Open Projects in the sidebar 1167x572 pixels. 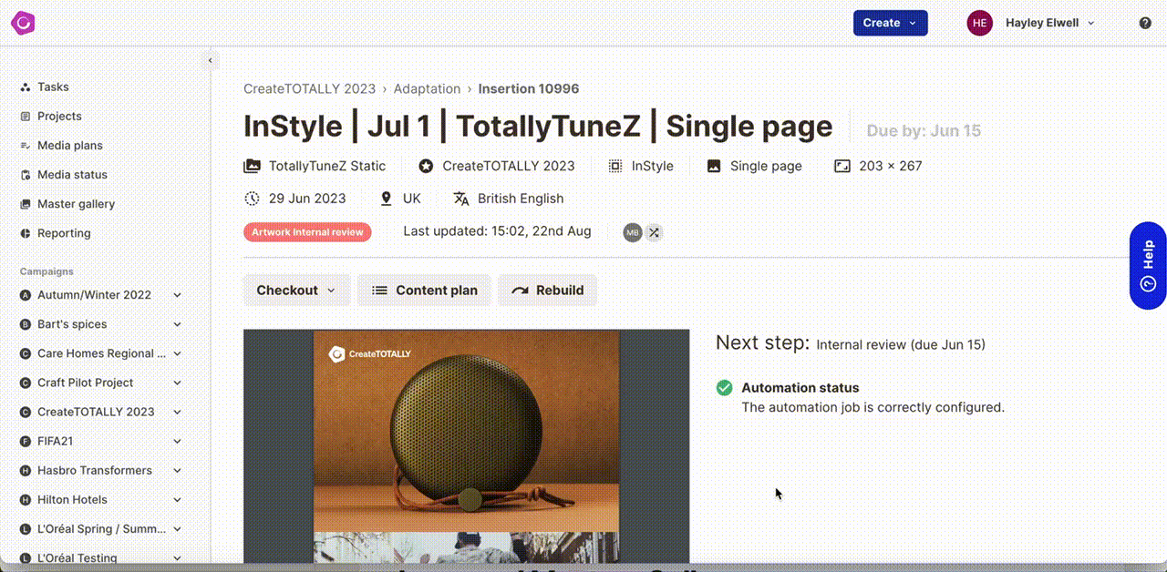tap(59, 117)
